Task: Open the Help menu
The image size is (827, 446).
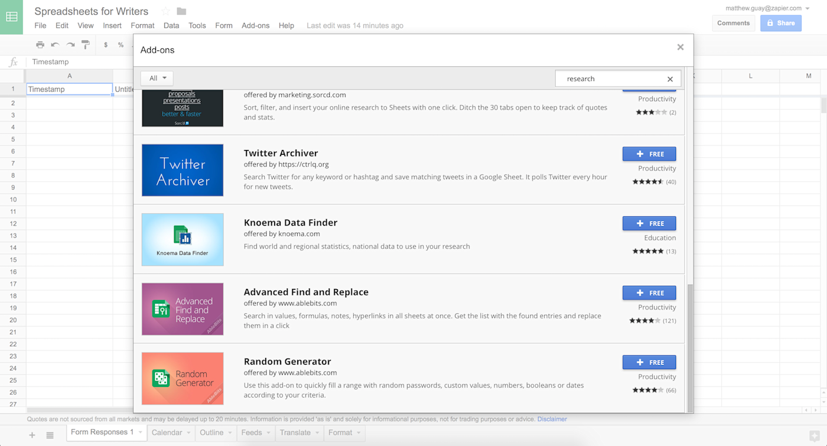Action: coord(286,25)
